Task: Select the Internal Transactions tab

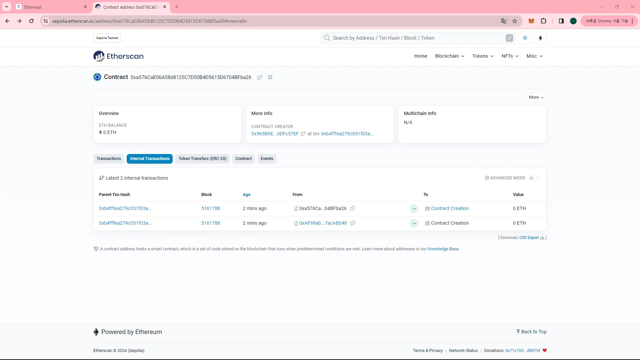Action: point(150,159)
